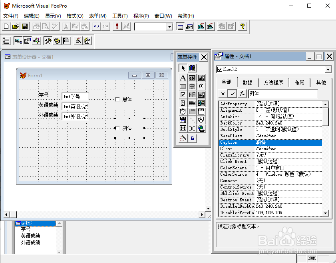Toggle the Button Lock padlock icon
This screenshot has width=336, height=263.
[192, 138]
